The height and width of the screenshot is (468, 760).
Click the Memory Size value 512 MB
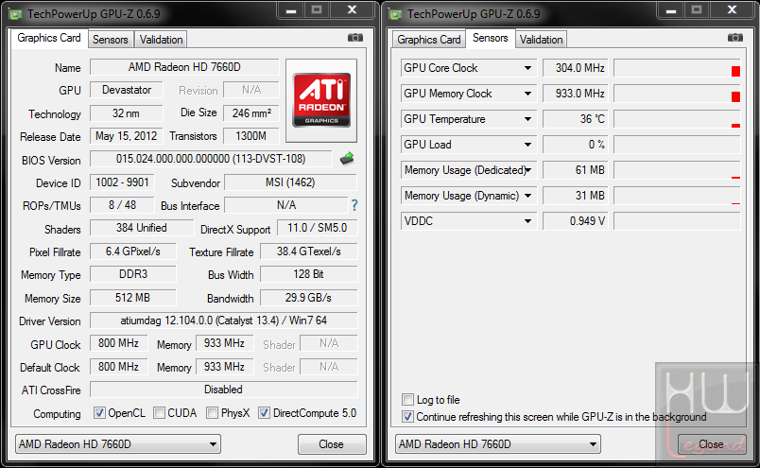(133, 298)
